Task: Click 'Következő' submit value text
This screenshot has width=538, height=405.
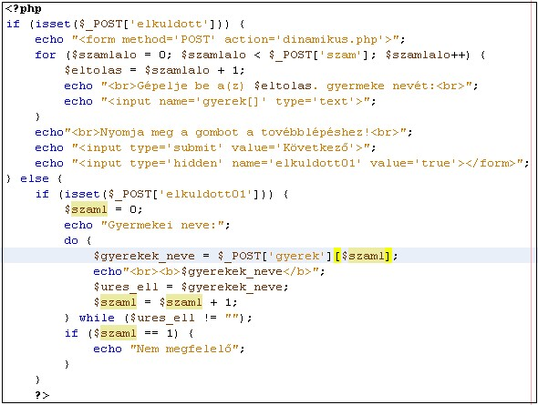Action: point(316,147)
